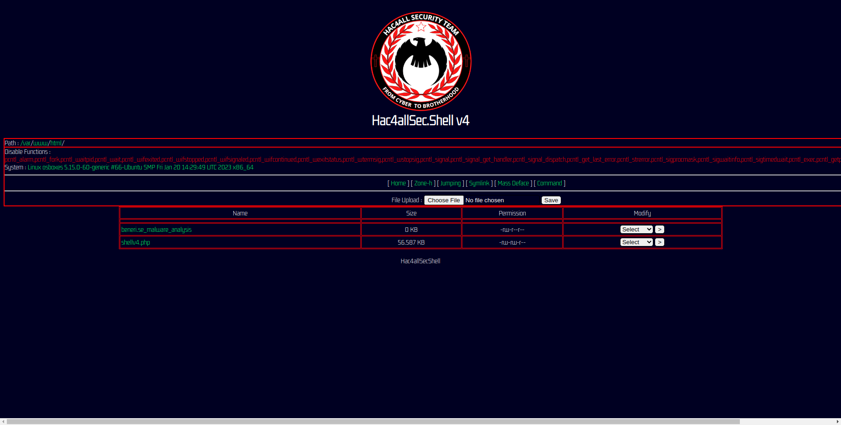
Task: Click the -rw-r--r-- permission cell
Action: [x=512, y=230]
